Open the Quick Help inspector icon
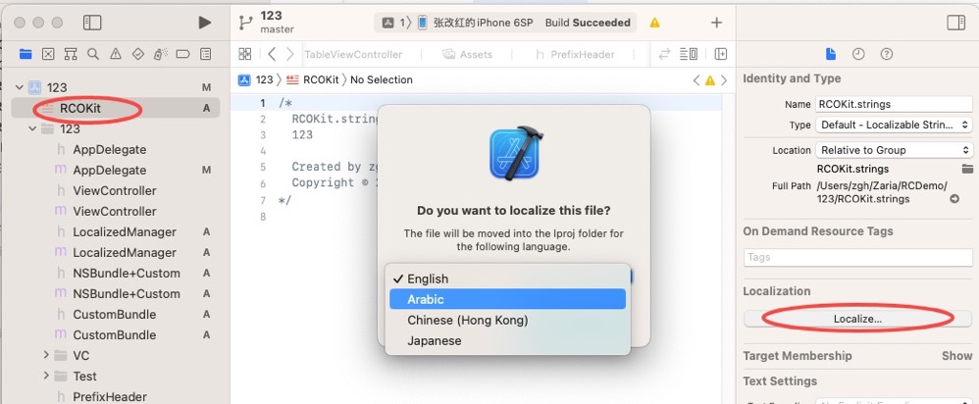 [x=886, y=54]
